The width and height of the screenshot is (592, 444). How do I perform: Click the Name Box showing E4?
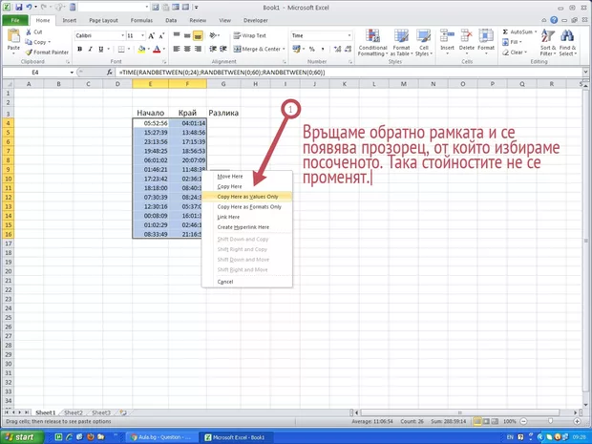pos(33,73)
